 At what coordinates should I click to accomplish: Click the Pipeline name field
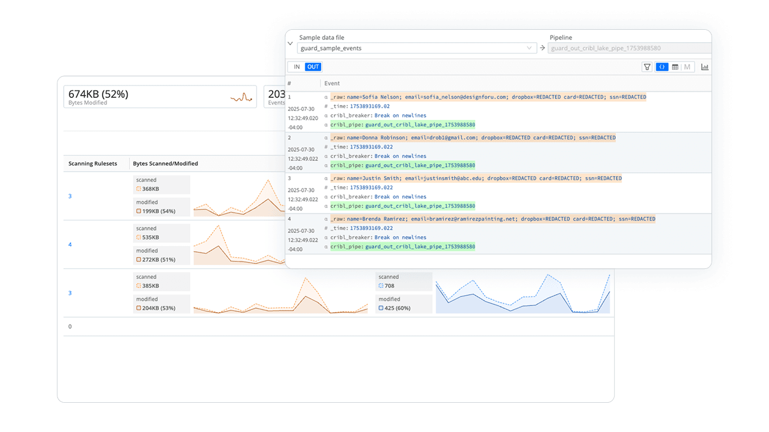point(628,48)
